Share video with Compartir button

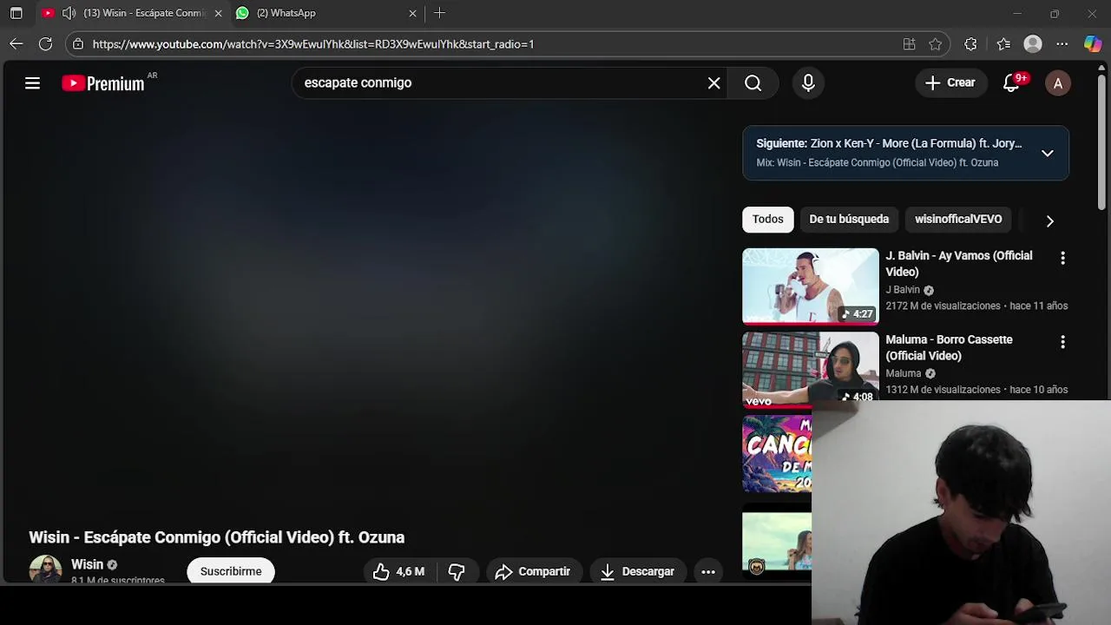532,571
